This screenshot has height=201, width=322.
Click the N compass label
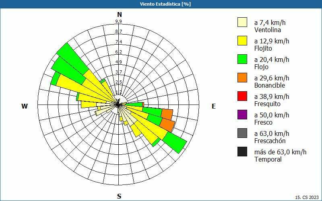(x=119, y=14)
